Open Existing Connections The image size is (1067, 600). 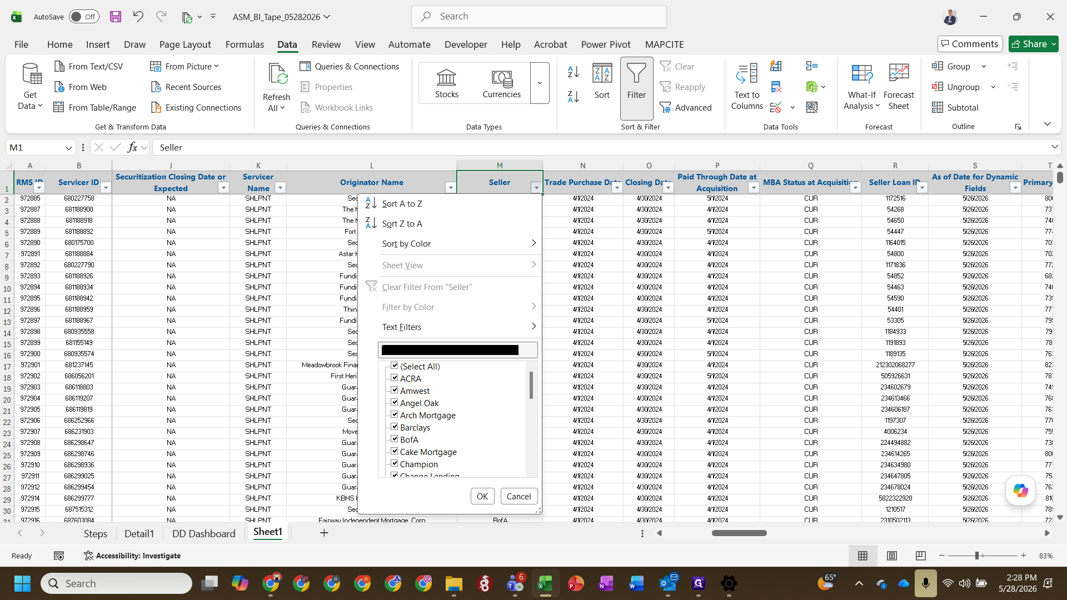(196, 107)
